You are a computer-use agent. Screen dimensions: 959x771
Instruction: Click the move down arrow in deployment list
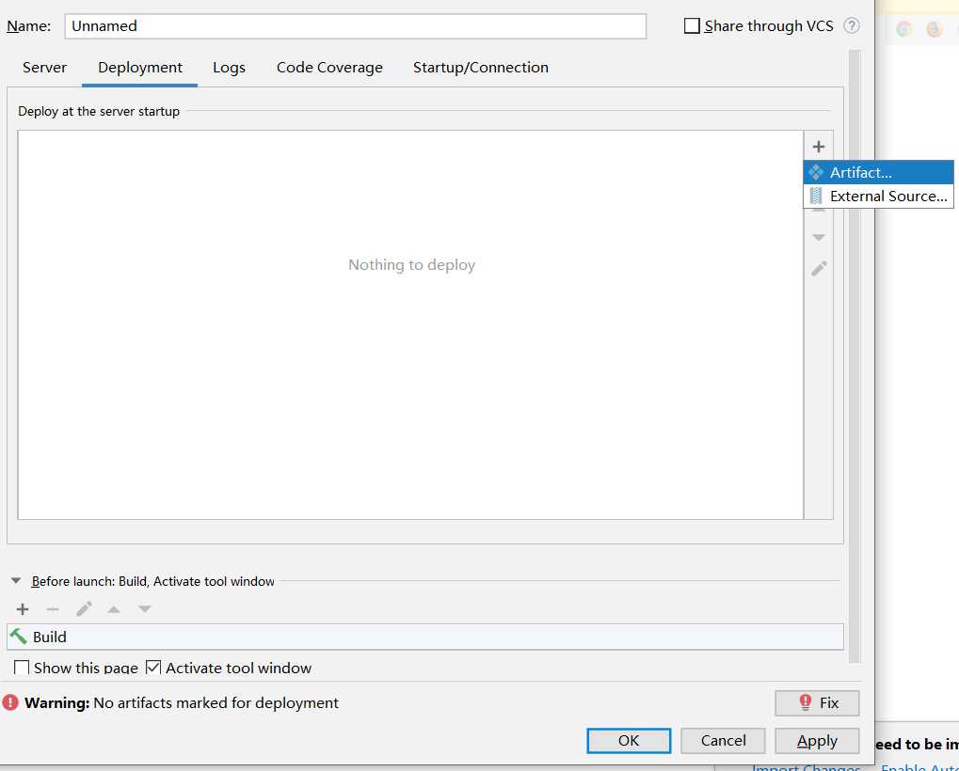coord(819,237)
